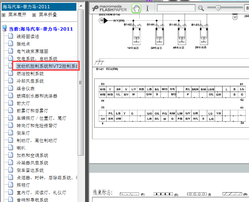The width and height of the screenshot is (249, 202).
Task: Open the 前雾灯和后雾灯 document
Action: 32,111
